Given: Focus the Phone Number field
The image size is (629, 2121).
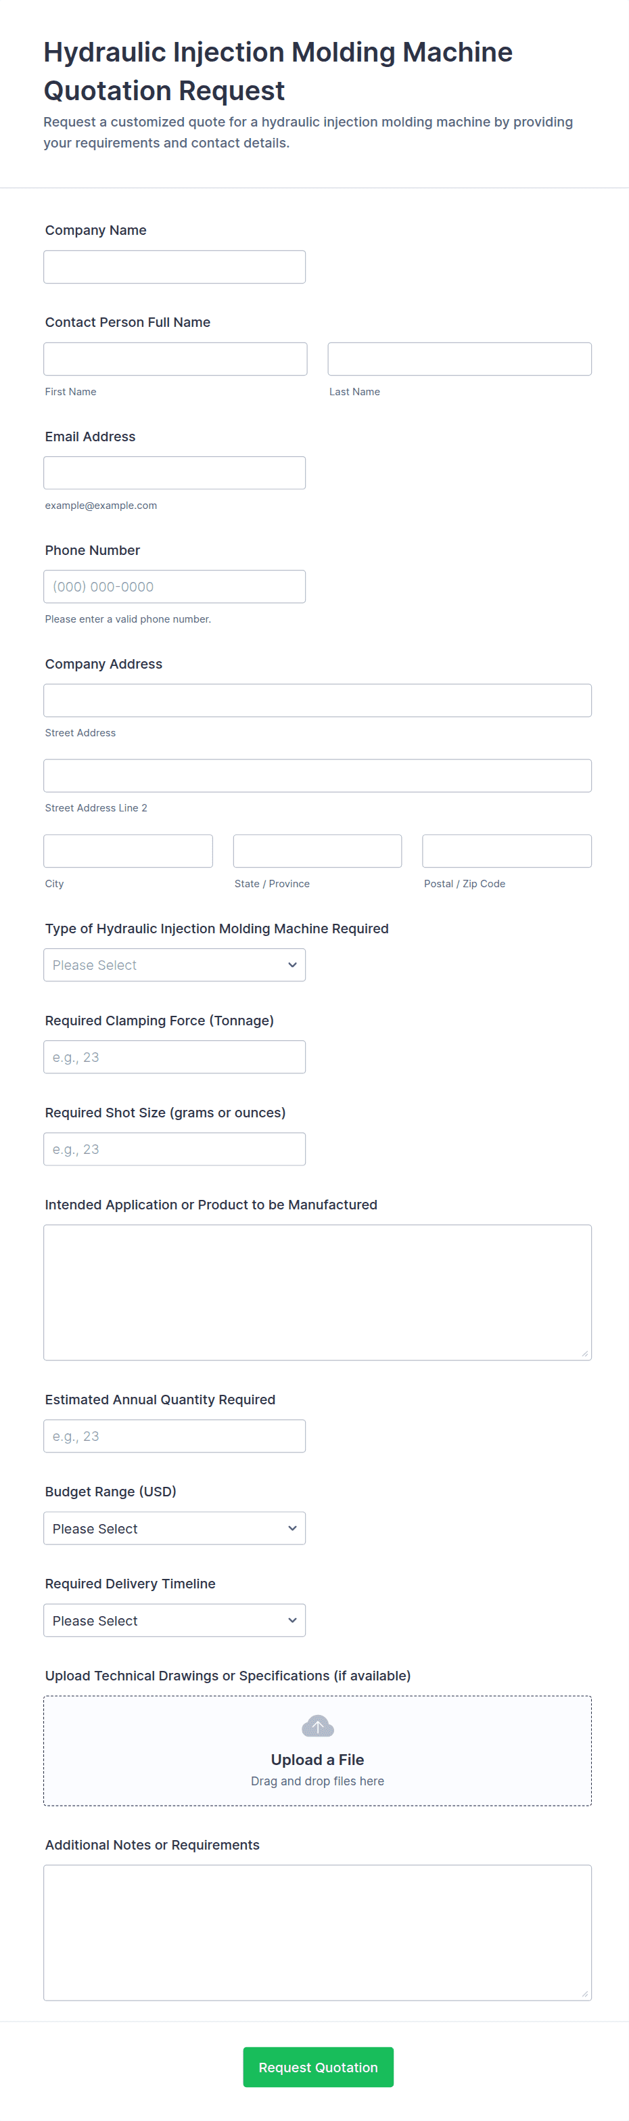Looking at the screenshot, I should click(x=174, y=586).
